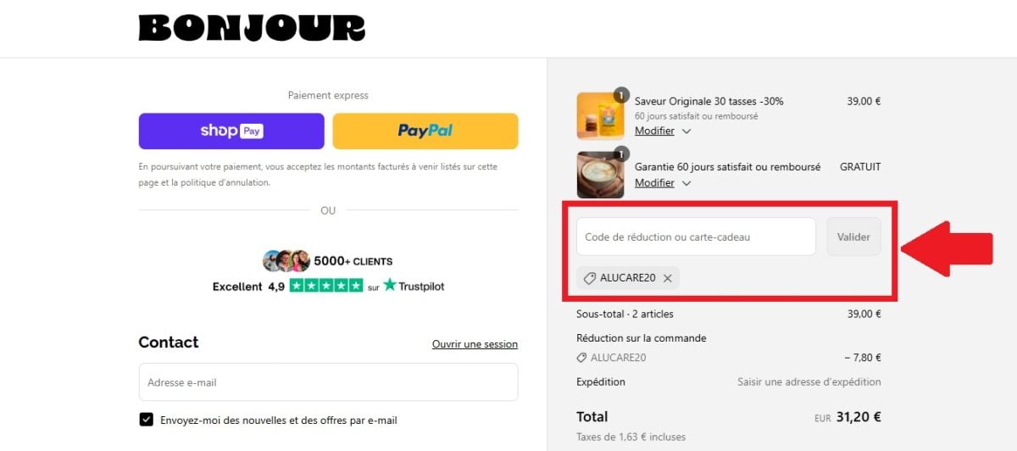1017x451 pixels.
Task: Expand chevron beside Modifier for Garantie 60 jours
Action: tap(686, 183)
